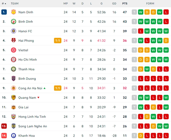The image size is (171, 140).
Task: Click the Binh Dinh team logo
Action: click(x=13, y=22)
